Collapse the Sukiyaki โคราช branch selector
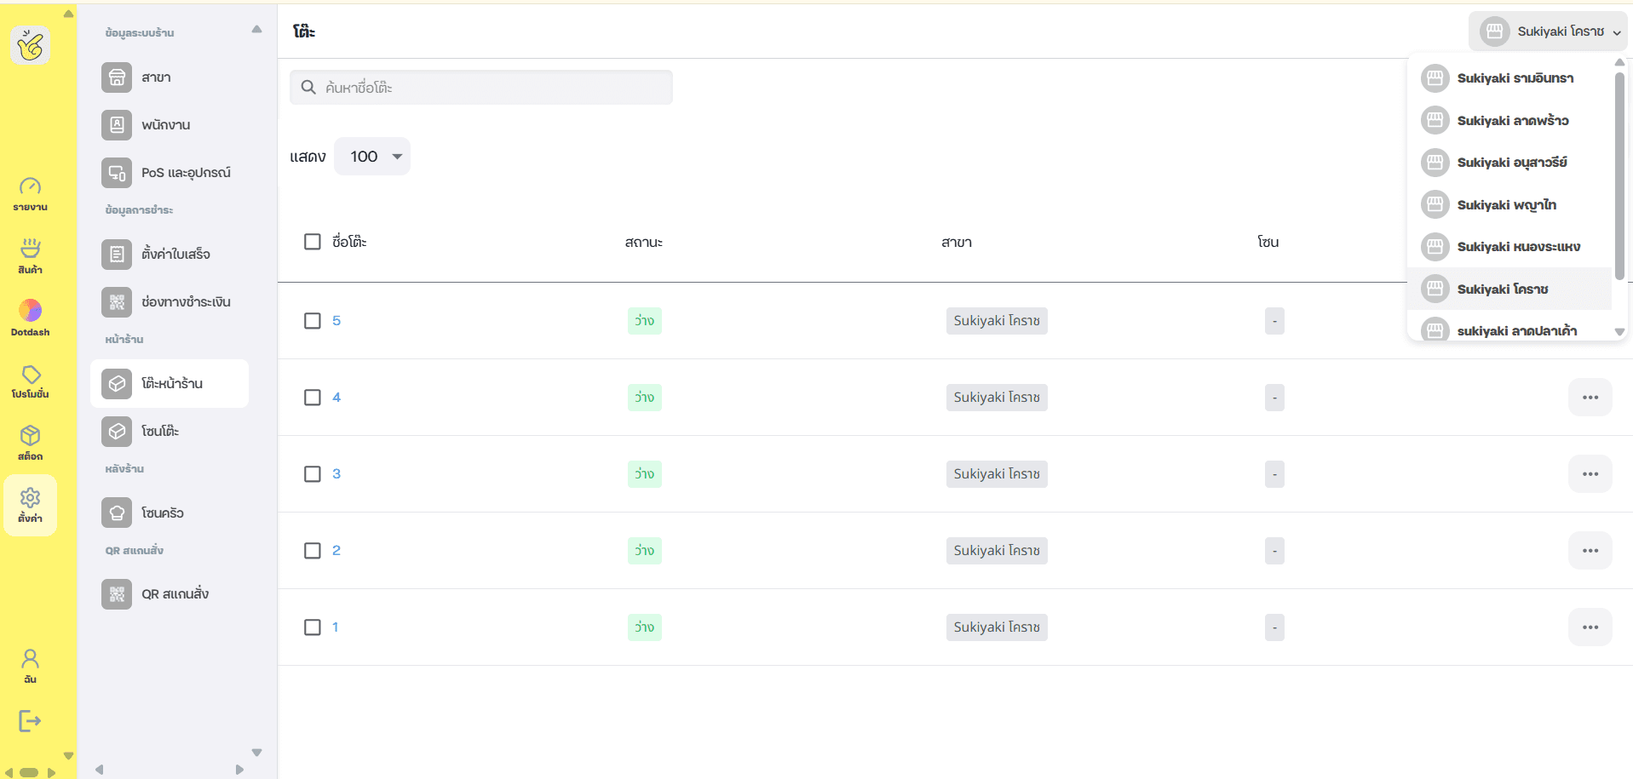1633x779 pixels. (x=1548, y=32)
